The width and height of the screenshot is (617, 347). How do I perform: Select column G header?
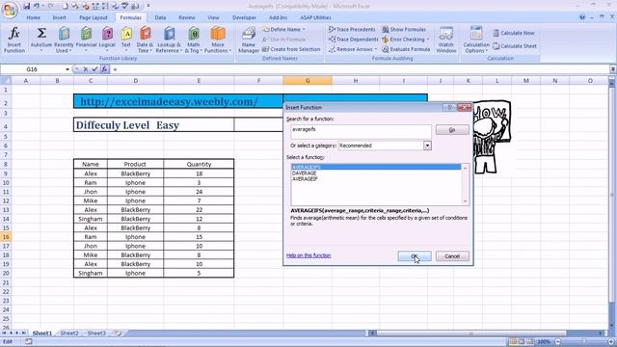pos(308,81)
